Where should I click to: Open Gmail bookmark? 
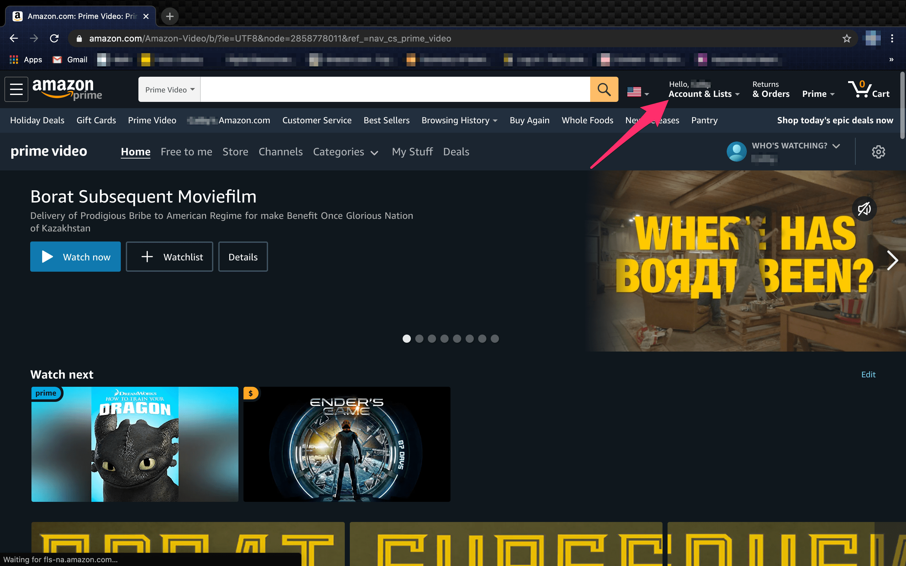tap(70, 59)
